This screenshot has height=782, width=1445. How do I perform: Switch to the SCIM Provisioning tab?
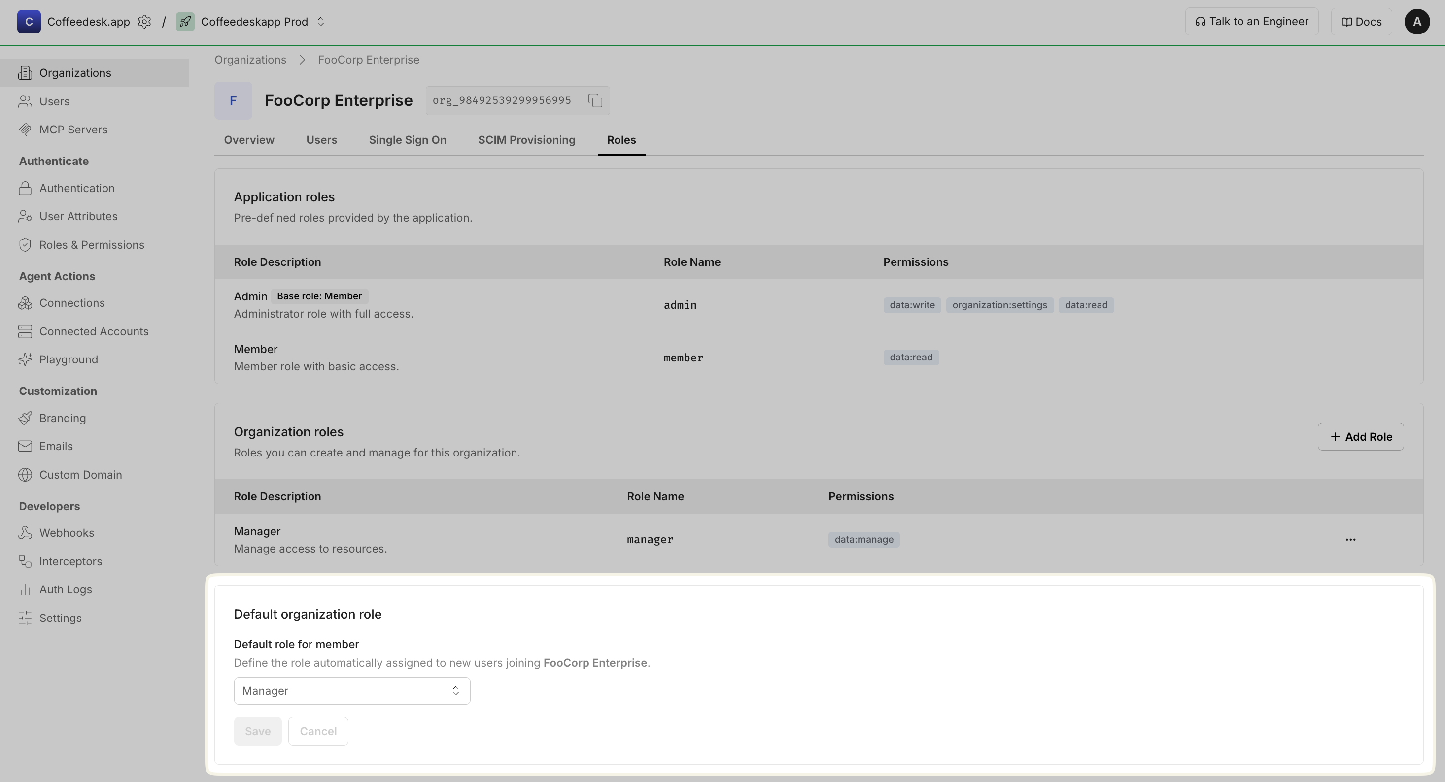[x=526, y=140]
